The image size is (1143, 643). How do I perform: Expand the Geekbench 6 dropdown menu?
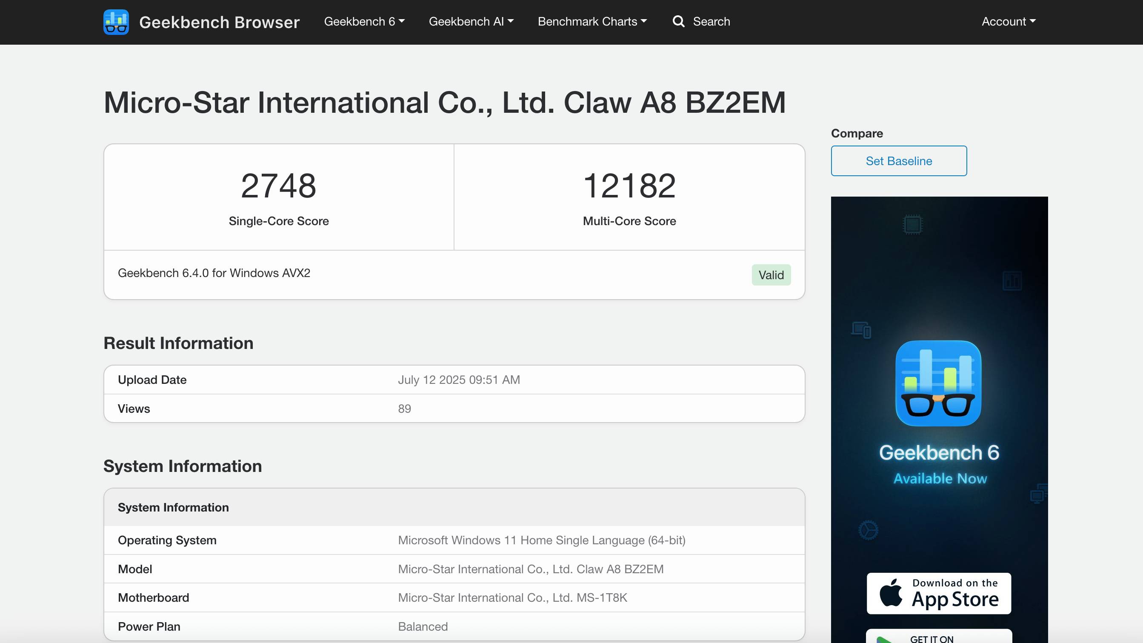(x=364, y=21)
